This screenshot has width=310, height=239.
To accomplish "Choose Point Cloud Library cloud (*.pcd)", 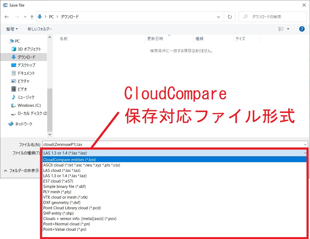I will [x=174, y=208].
